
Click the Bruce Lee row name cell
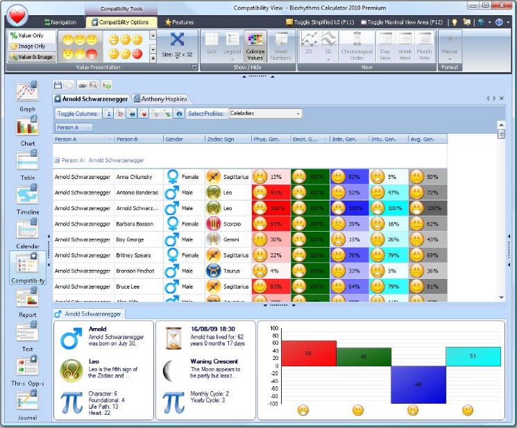(x=139, y=286)
